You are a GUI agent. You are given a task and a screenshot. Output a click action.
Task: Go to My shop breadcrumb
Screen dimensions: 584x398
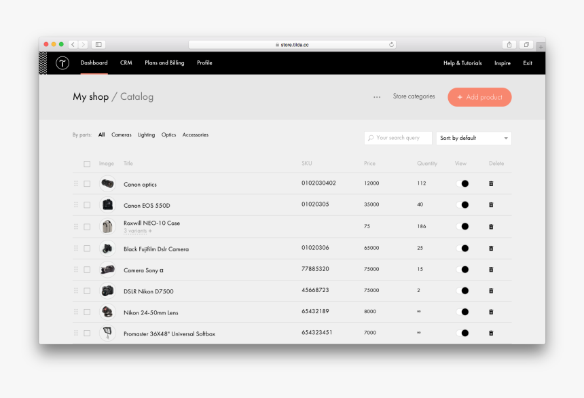point(90,96)
